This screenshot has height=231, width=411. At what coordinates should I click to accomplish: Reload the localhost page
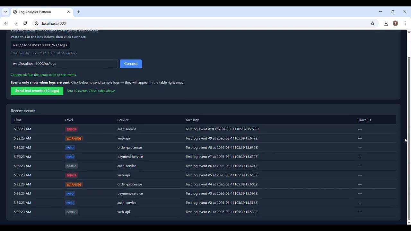click(25, 23)
